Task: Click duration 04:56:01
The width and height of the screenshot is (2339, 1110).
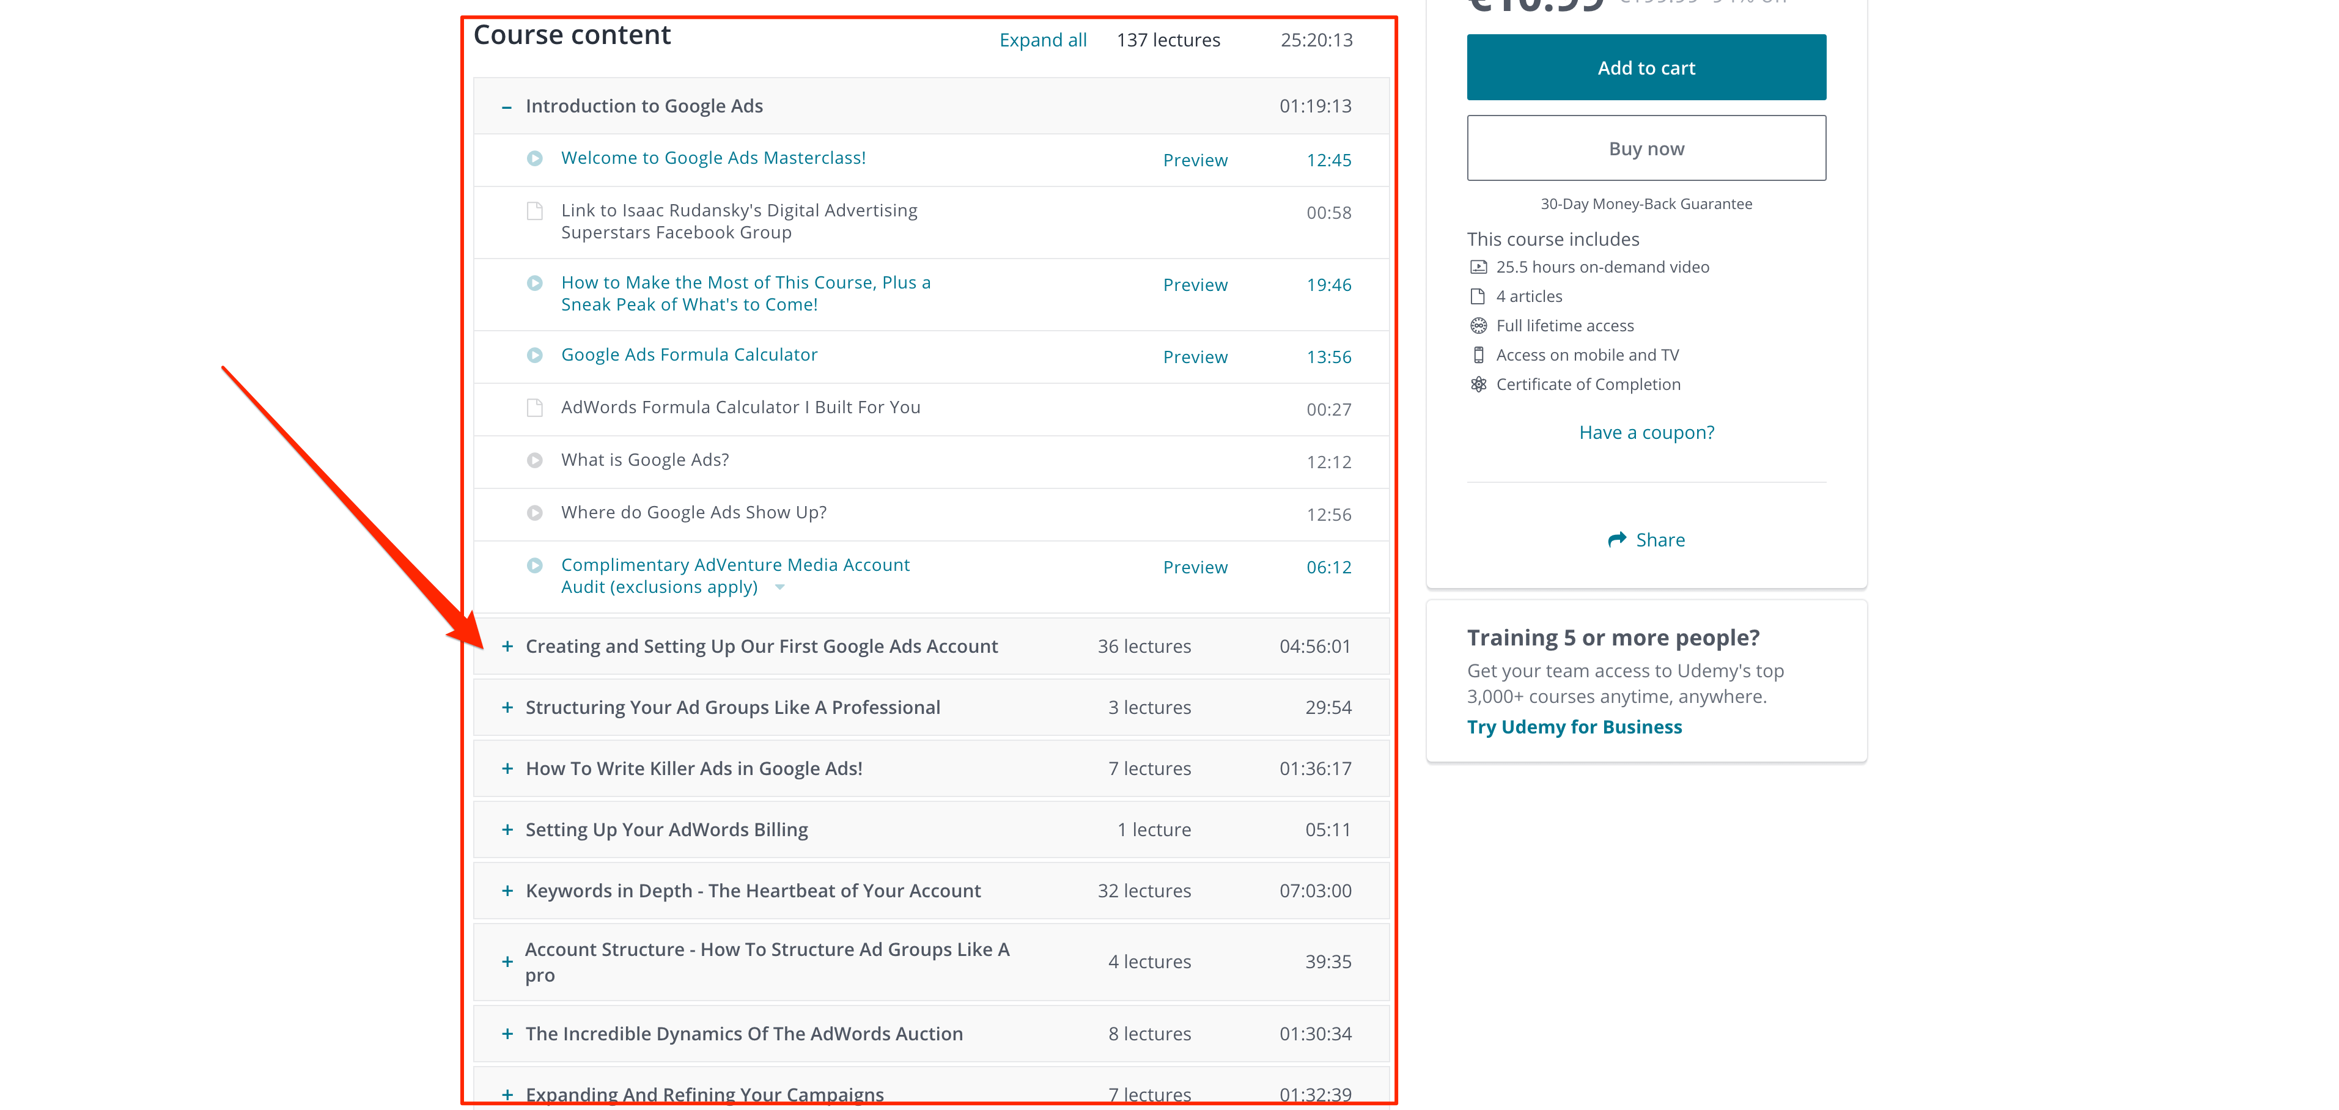Action: pos(1315,646)
